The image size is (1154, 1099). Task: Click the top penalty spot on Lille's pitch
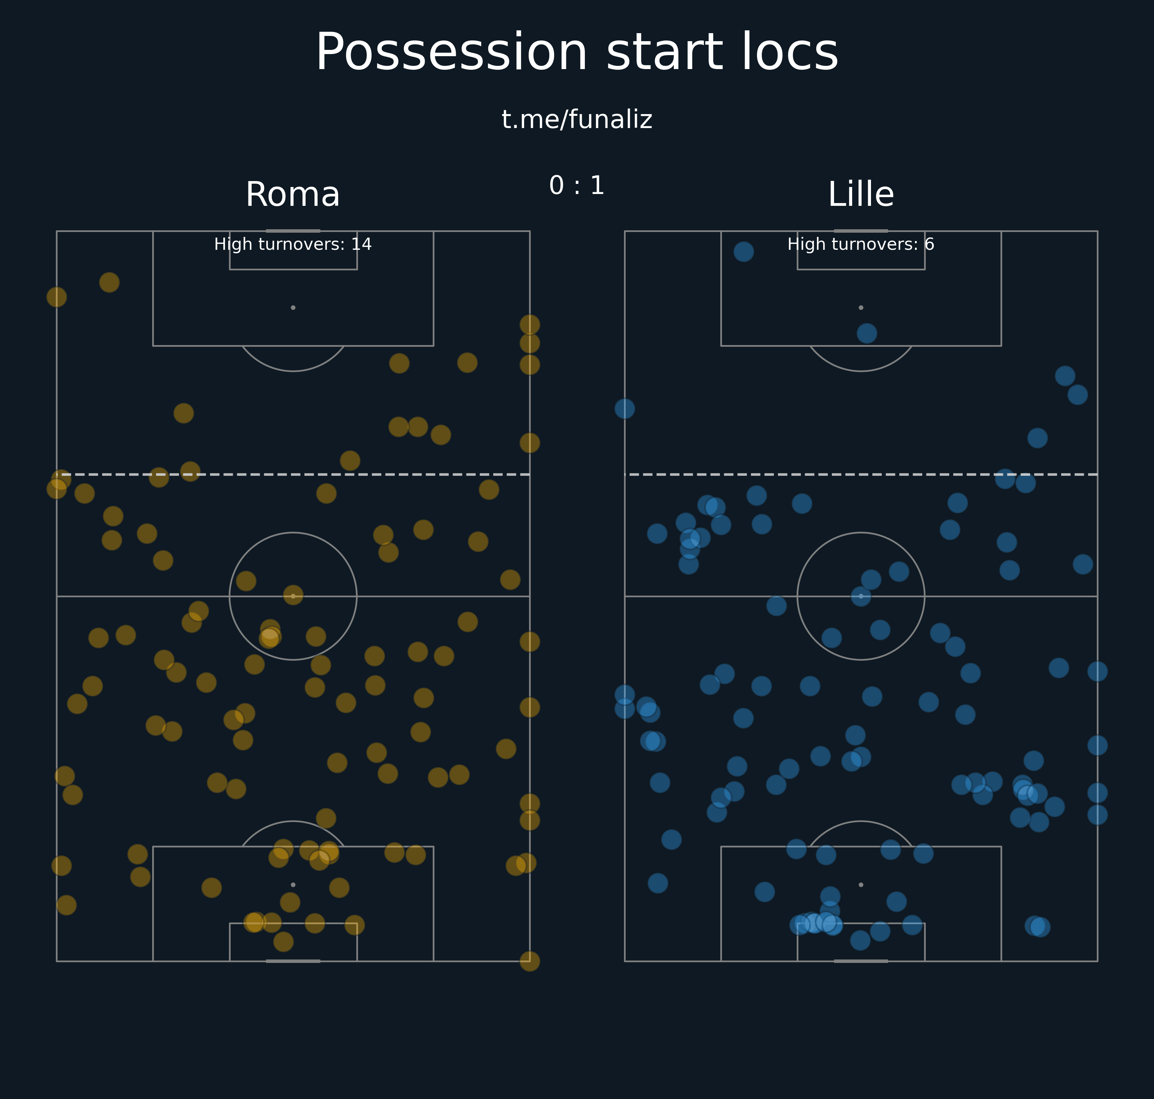coord(861,308)
